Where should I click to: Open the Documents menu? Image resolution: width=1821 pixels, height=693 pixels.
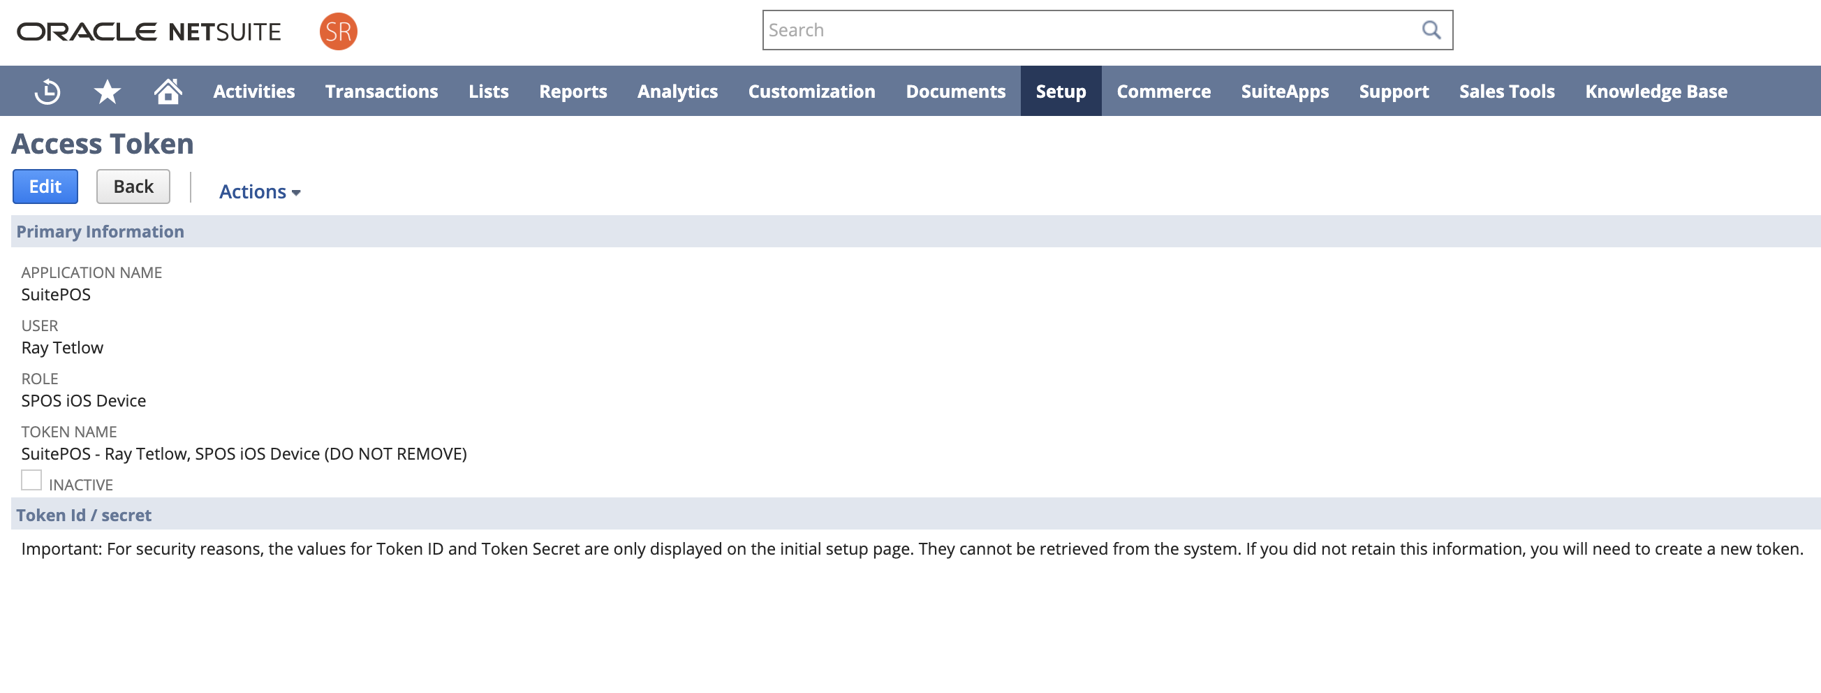[956, 92]
